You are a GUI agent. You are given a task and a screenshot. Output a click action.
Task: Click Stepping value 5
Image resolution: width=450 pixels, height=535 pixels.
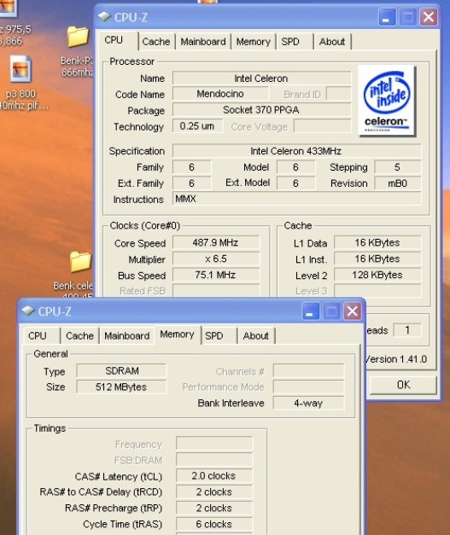pyautogui.click(x=397, y=167)
